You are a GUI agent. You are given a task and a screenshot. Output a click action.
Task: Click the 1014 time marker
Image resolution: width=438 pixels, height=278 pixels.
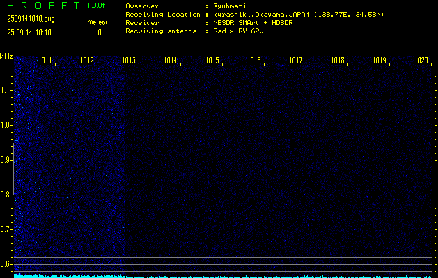pyautogui.click(x=171, y=60)
